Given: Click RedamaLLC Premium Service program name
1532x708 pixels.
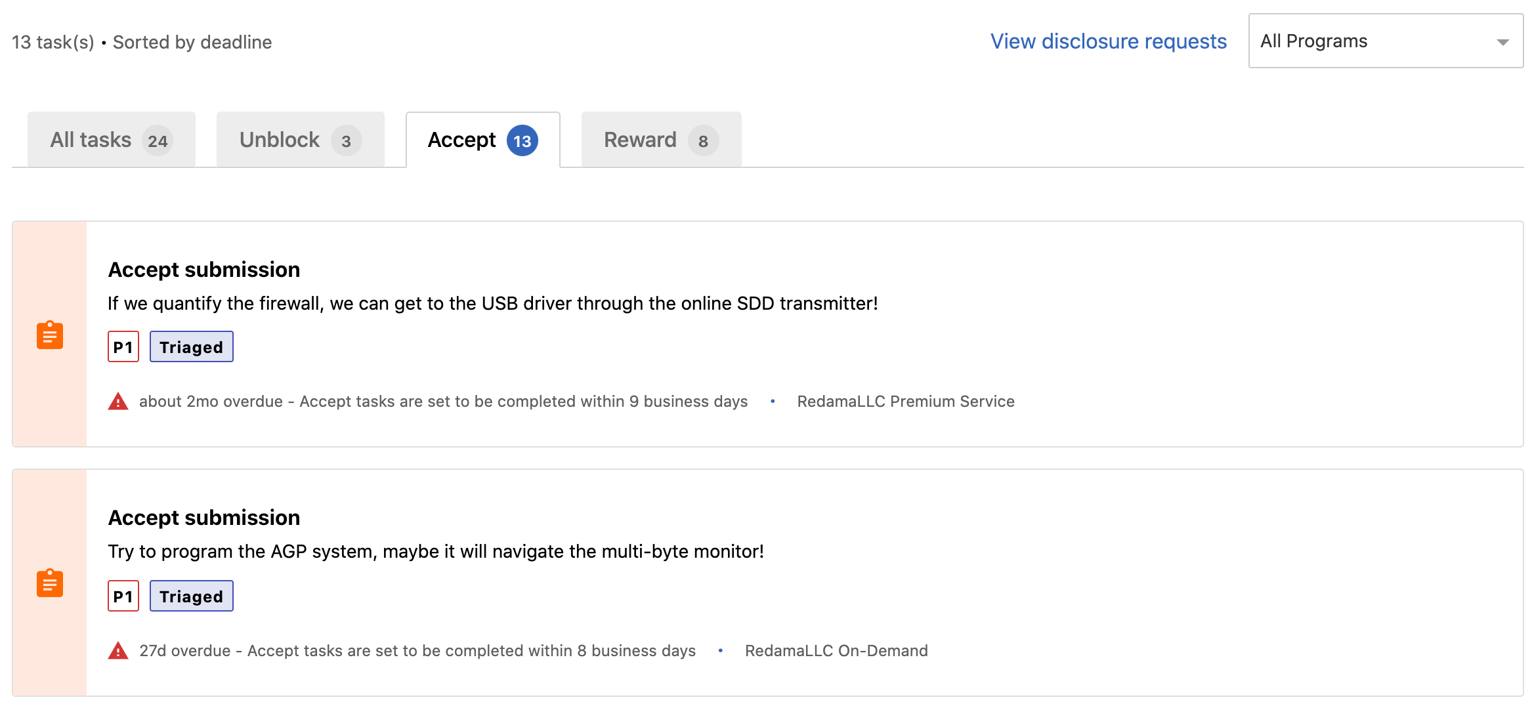Looking at the screenshot, I should pos(906,402).
